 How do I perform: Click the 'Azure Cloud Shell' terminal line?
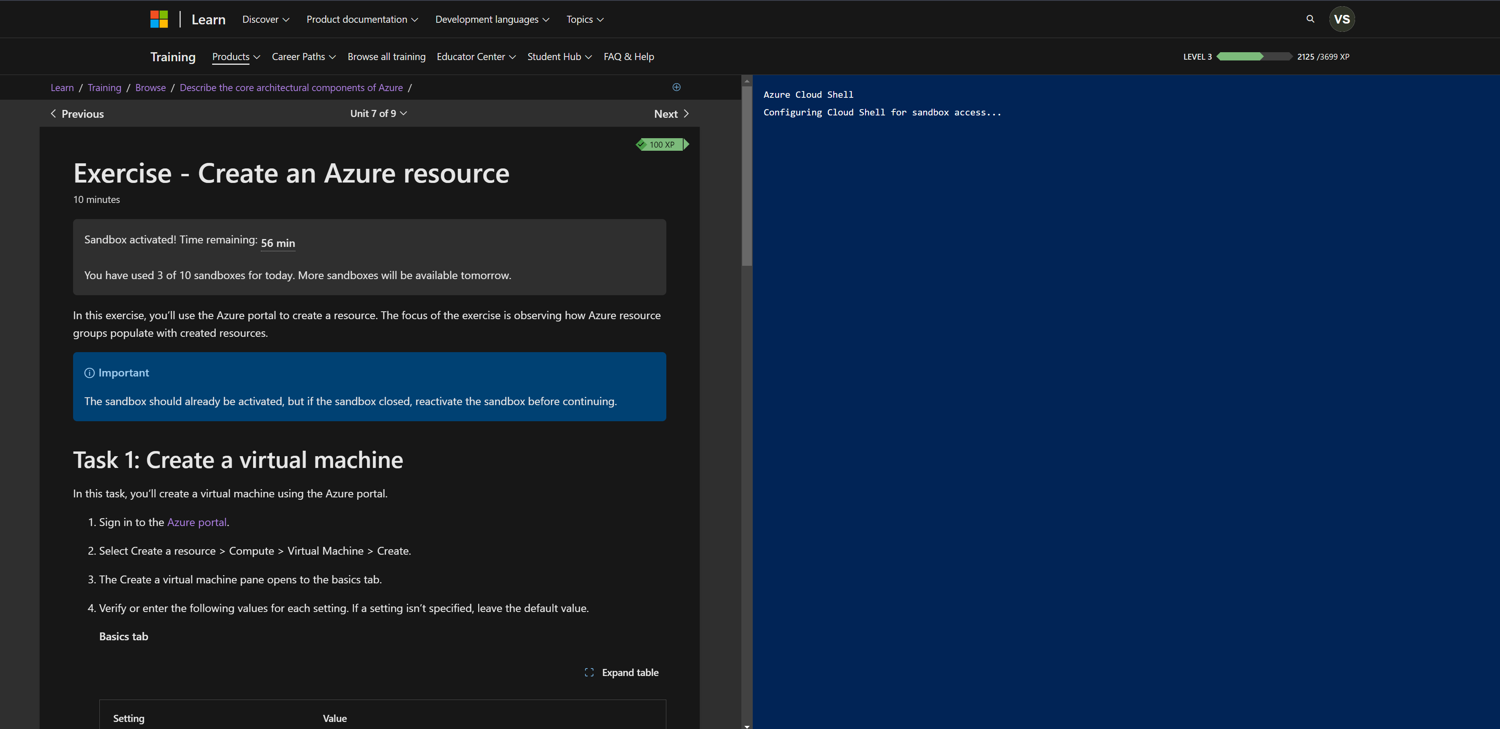(808, 94)
